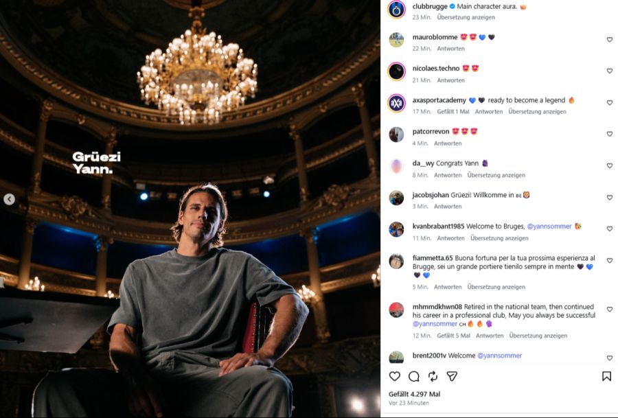The height and width of the screenshot is (418, 618).
Task: Open clubbrugge profile picture
Action: 396,10
